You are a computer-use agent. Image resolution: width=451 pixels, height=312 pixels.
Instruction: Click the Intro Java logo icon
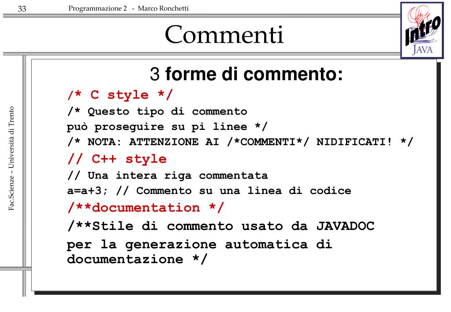[x=422, y=30]
